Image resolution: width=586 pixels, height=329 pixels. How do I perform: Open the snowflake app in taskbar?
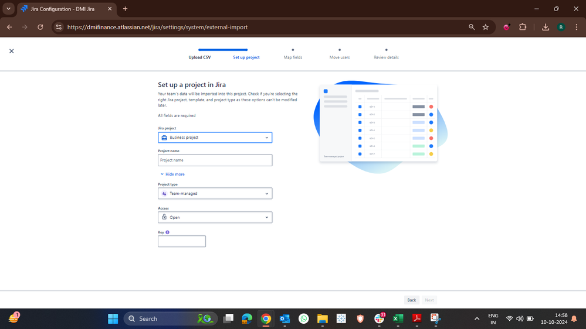click(x=341, y=318)
